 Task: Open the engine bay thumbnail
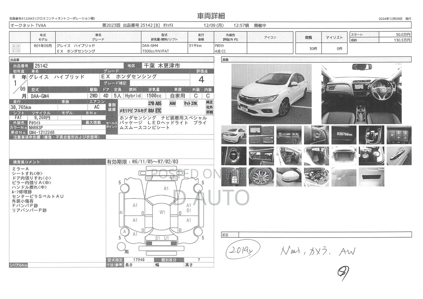point(316,177)
